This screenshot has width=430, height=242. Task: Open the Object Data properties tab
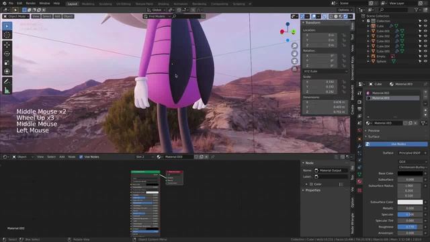[359, 174]
